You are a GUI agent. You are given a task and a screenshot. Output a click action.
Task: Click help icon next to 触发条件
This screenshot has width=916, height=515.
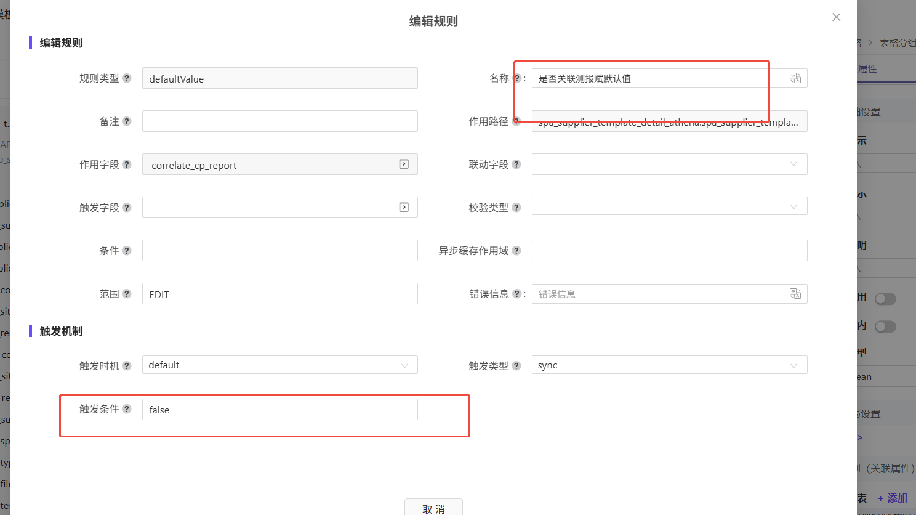pyautogui.click(x=127, y=409)
